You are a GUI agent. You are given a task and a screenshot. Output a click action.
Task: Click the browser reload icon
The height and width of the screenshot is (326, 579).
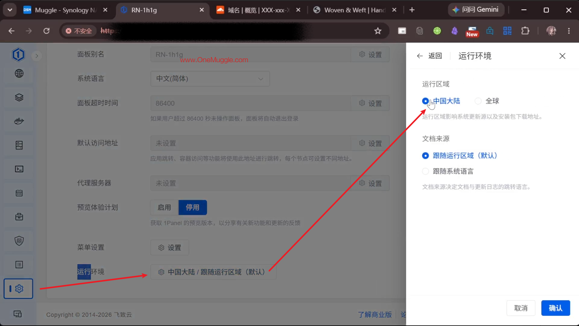(46, 31)
